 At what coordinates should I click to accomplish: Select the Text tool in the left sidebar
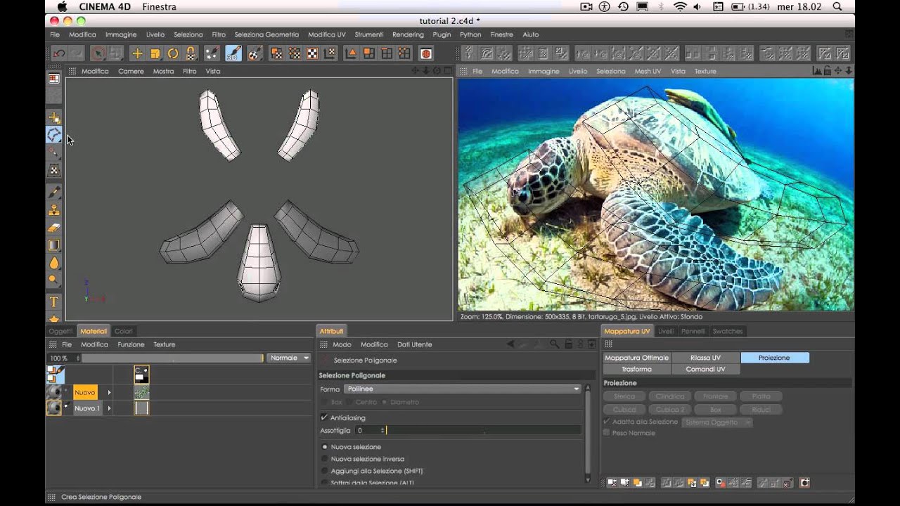54,302
